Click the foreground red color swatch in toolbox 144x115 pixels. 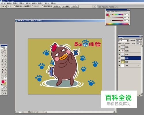click(x=3, y=82)
